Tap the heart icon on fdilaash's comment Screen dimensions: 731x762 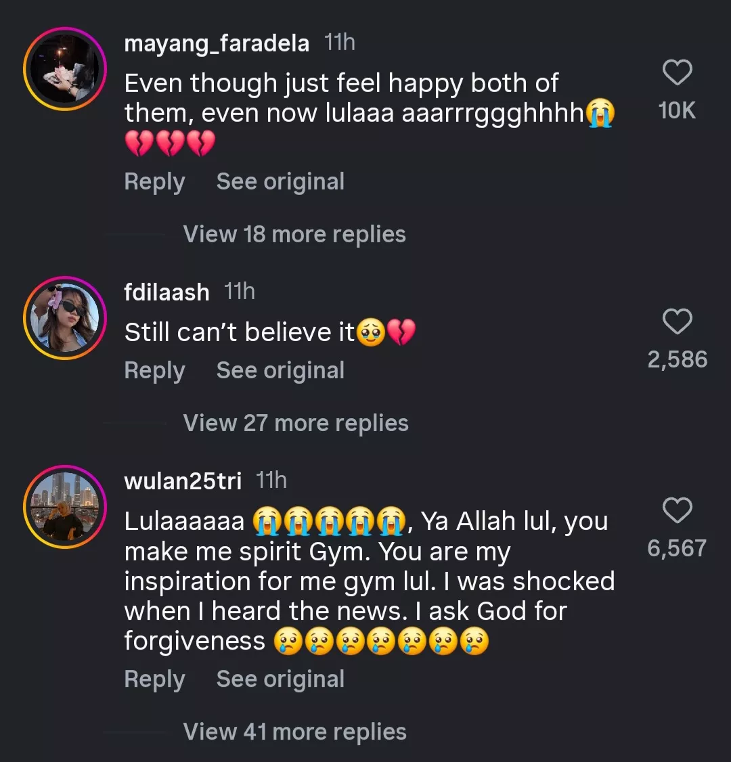pyautogui.click(x=678, y=321)
